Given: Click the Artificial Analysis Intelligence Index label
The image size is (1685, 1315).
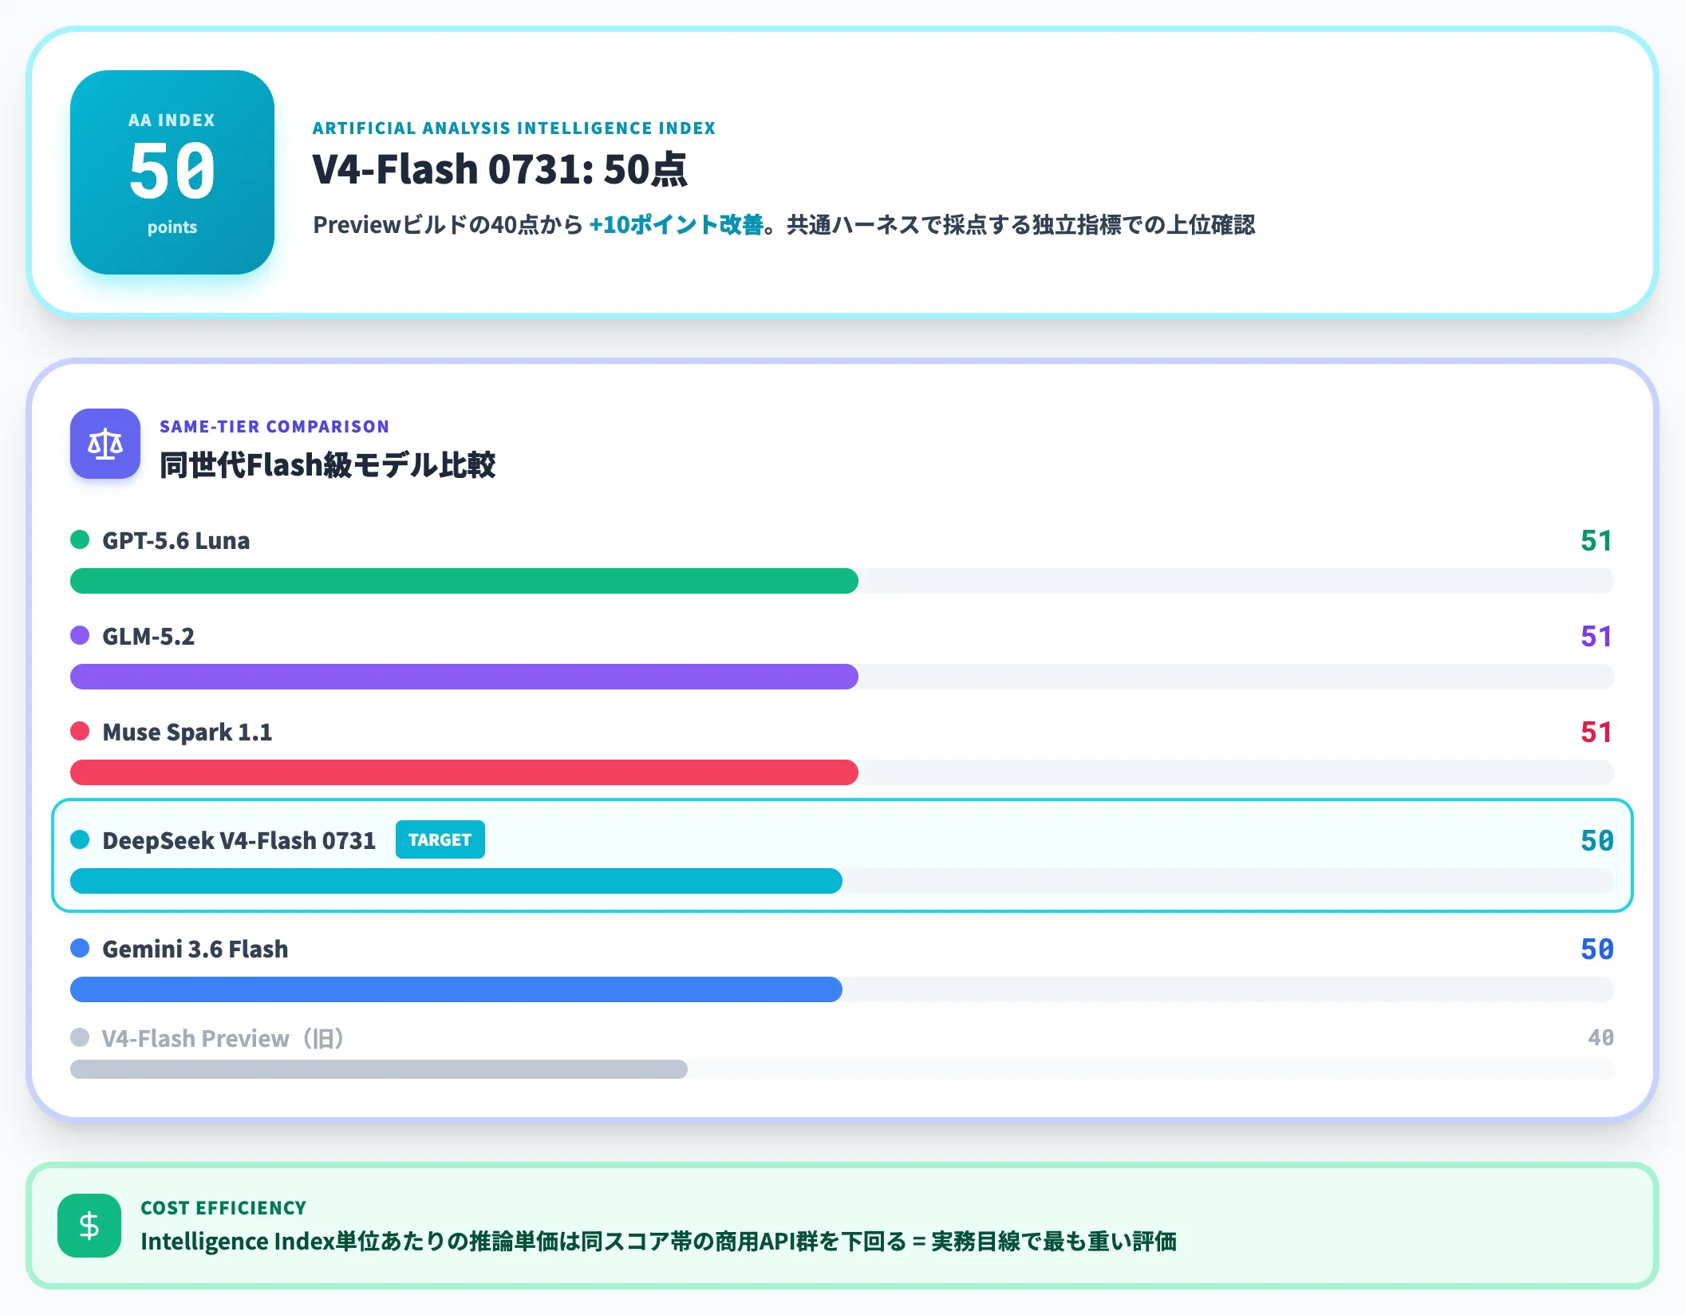Looking at the screenshot, I should tap(514, 128).
